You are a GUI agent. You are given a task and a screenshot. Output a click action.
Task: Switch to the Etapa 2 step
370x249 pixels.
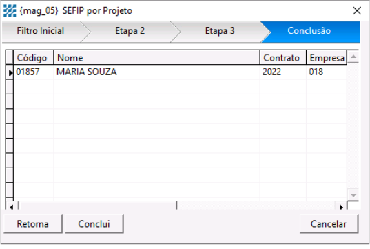pos(130,31)
